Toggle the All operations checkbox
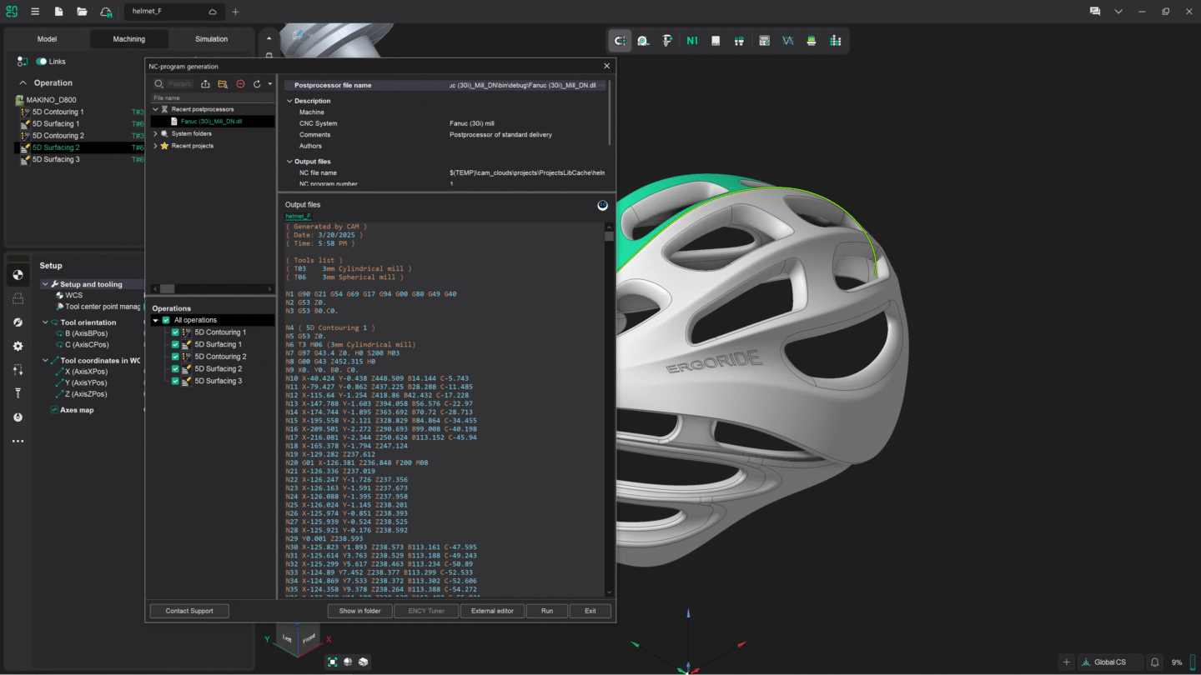This screenshot has width=1201, height=675. coord(166,320)
